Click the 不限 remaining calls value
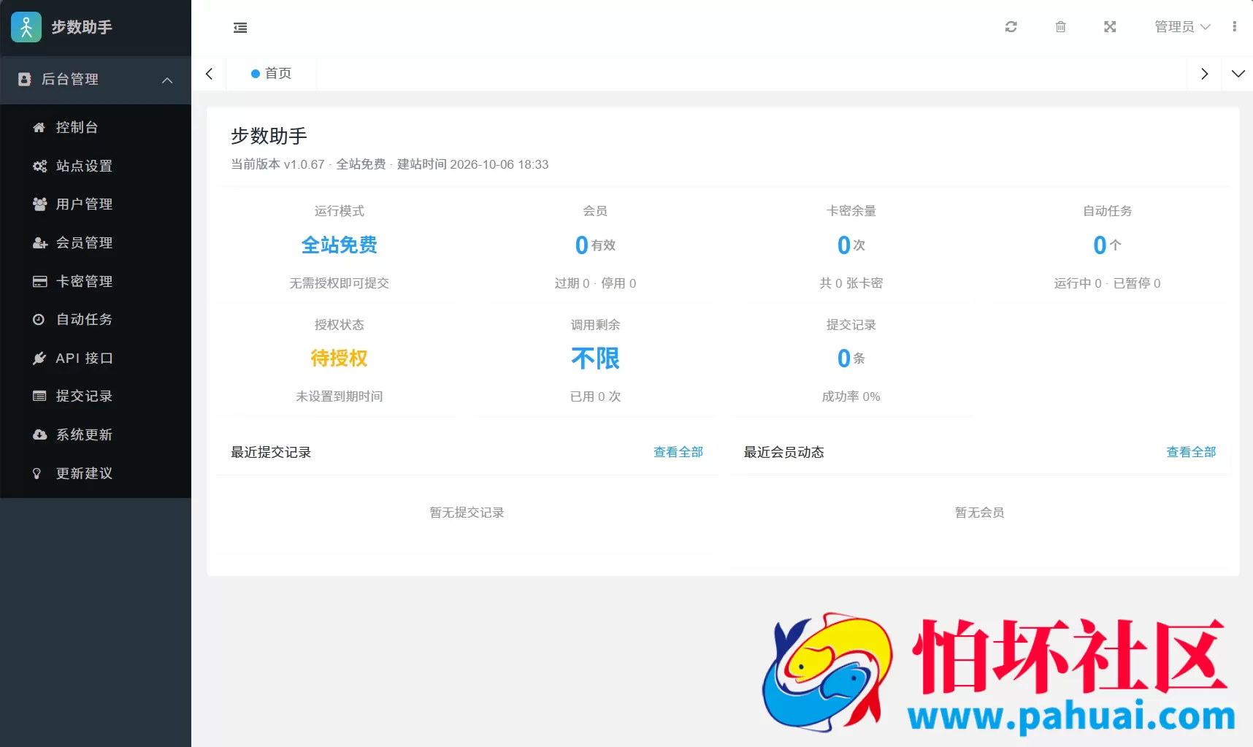Image resolution: width=1253 pixels, height=747 pixels. (x=595, y=358)
